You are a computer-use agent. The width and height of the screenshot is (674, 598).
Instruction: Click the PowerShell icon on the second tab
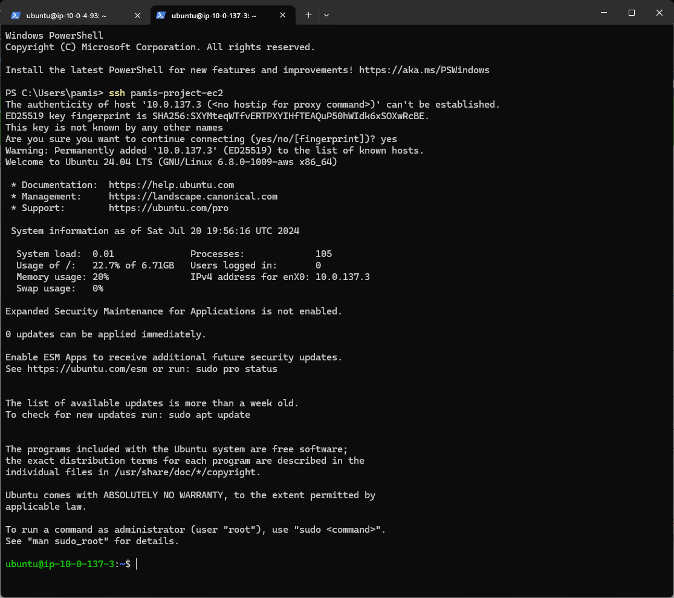click(x=161, y=16)
